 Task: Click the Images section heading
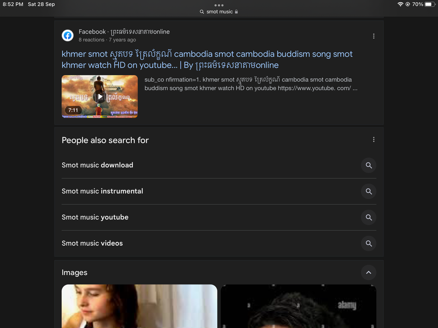click(x=75, y=273)
